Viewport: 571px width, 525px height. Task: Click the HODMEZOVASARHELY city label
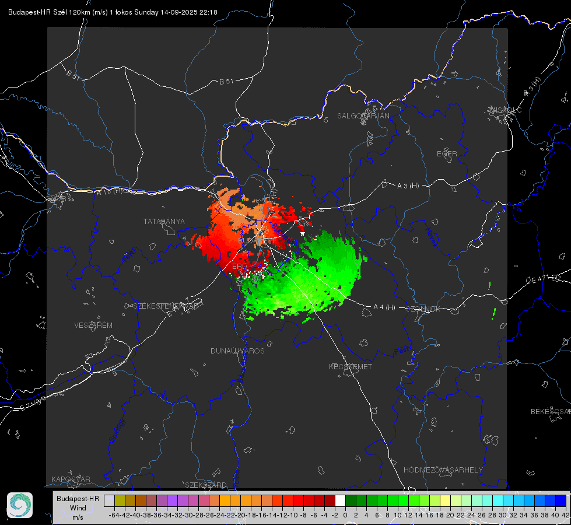point(443,470)
